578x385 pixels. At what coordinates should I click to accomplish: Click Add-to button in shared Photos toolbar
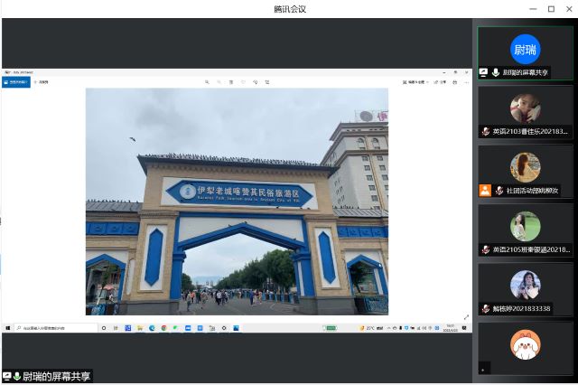[x=41, y=82]
